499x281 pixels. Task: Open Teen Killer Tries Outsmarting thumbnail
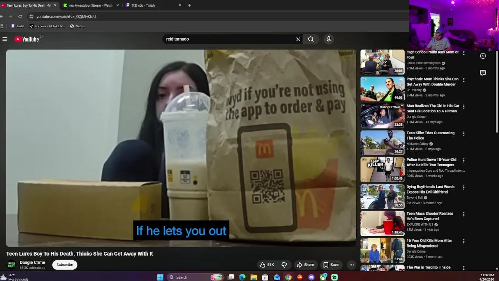(x=382, y=143)
